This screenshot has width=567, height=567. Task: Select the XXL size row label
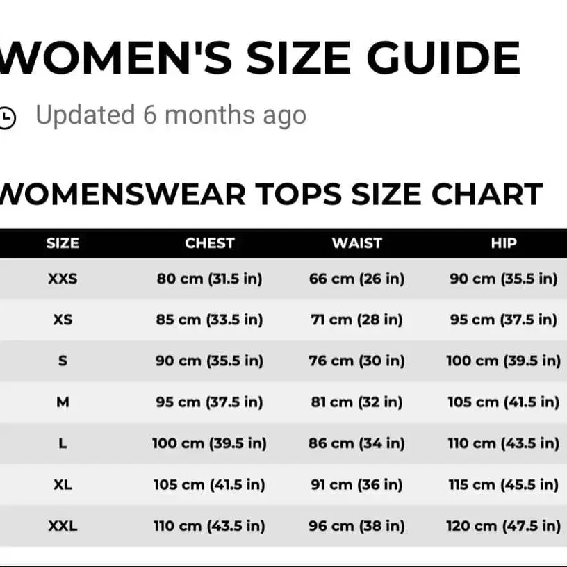[x=63, y=525]
